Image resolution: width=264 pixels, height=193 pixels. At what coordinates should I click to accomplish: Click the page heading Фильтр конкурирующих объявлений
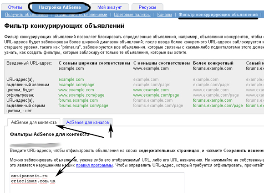pyautogui.click(x=64, y=26)
